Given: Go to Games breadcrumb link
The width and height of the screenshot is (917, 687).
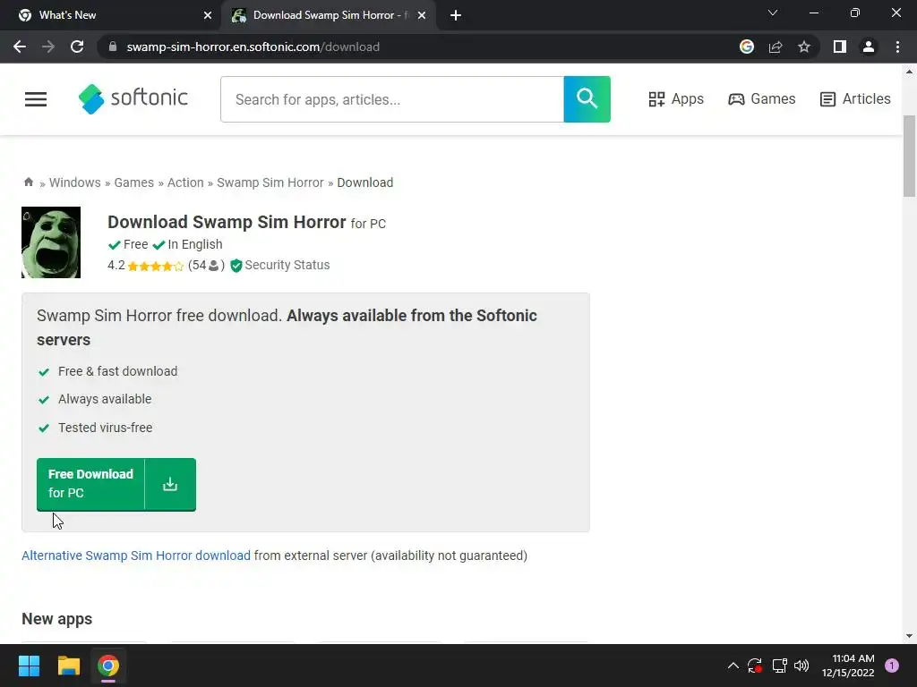Looking at the screenshot, I should (x=134, y=182).
